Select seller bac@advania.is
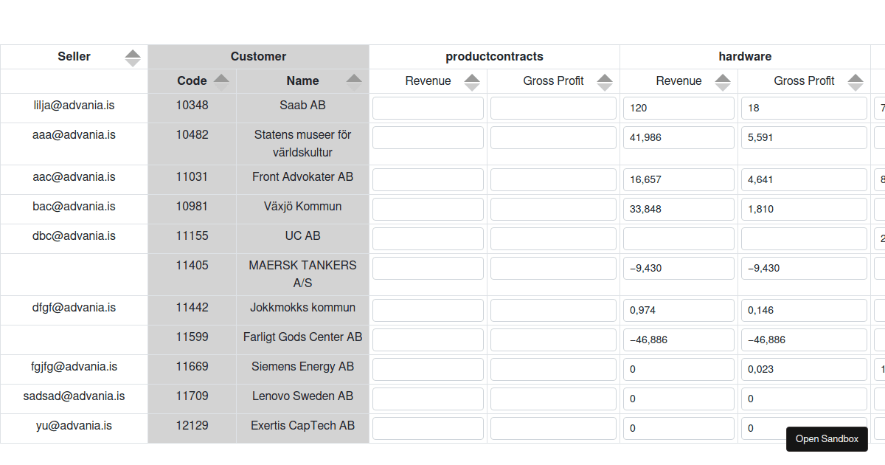The height and width of the screenshot is (465, 885). [x=74, y=207]
